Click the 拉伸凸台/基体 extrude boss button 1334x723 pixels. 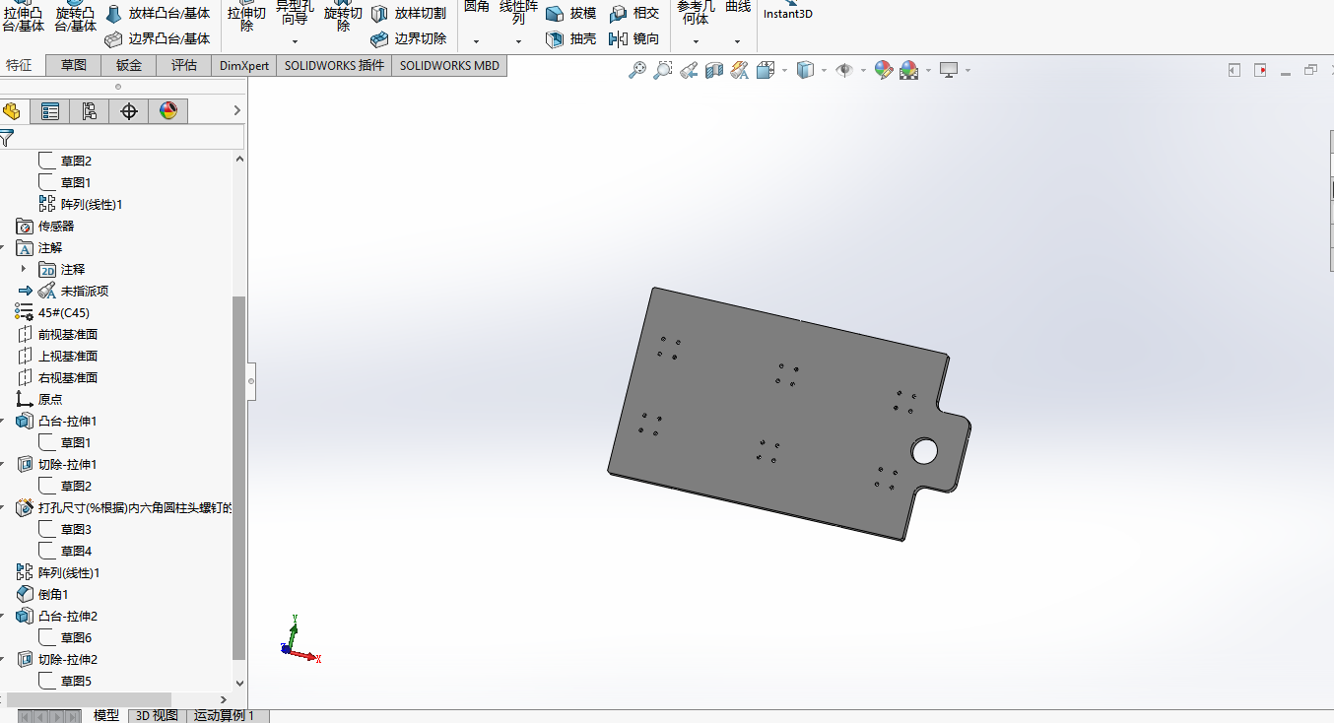(24, 16)
